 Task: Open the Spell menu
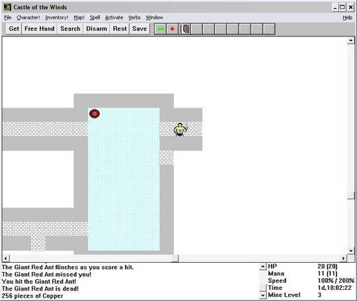(x=95, y=18)
